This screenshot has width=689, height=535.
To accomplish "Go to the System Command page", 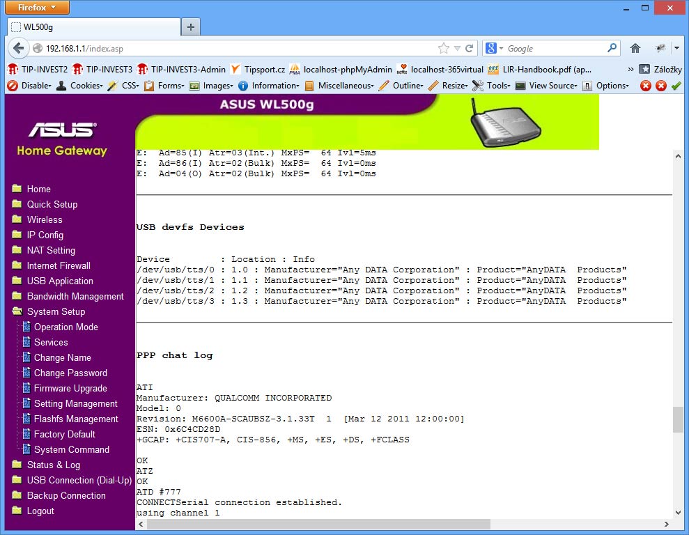I will (x=71, y=449).
